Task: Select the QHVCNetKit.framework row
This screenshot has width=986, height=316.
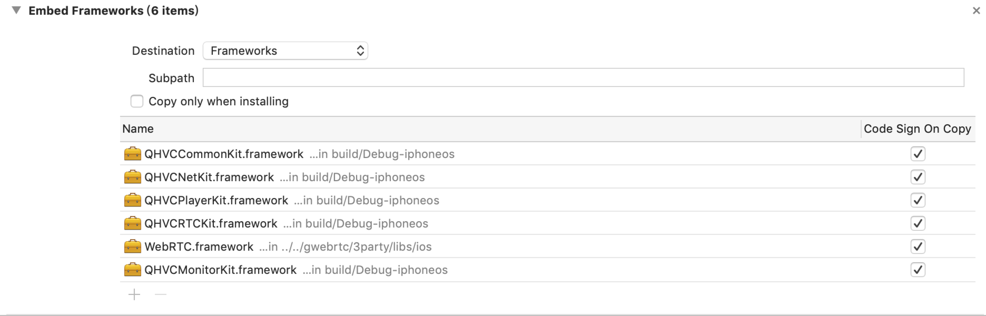Action: point(548,177)
